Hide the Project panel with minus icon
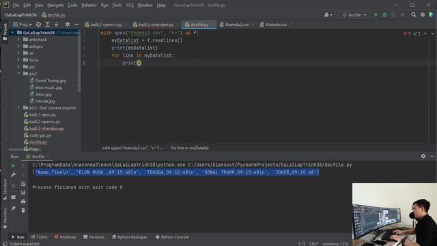437x246 pixels. coord(76,25)
